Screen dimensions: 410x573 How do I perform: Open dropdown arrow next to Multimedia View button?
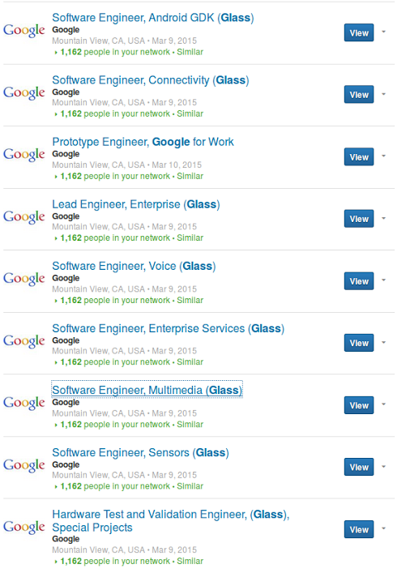(x=384, y=404)
